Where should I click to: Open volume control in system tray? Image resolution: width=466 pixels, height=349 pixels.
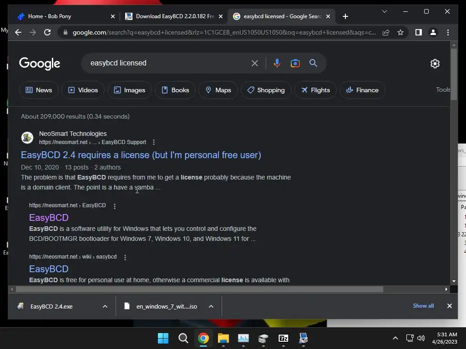(421, 338)
